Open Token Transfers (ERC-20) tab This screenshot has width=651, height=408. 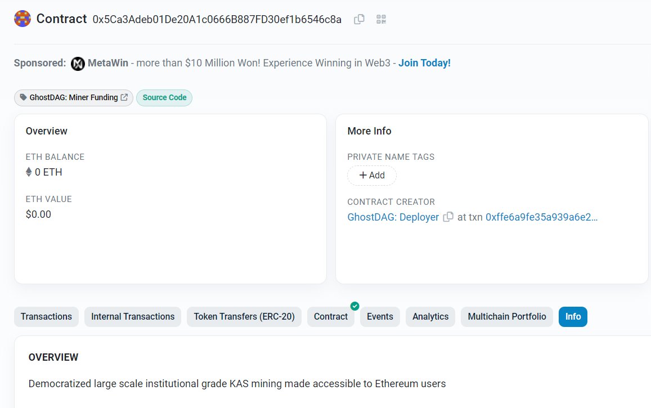pyautogui.click(x=244, y=317)
